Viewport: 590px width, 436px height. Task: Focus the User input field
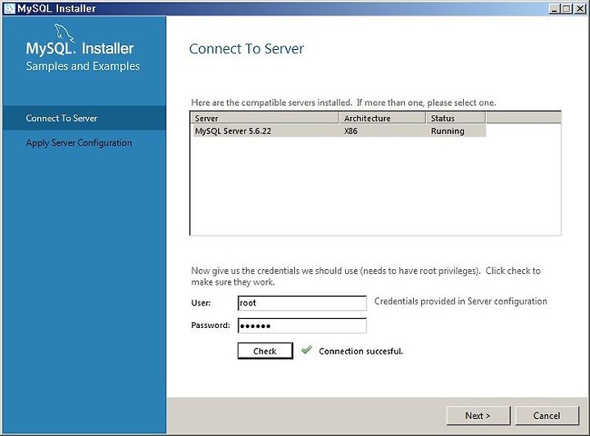tap(302, 303)
